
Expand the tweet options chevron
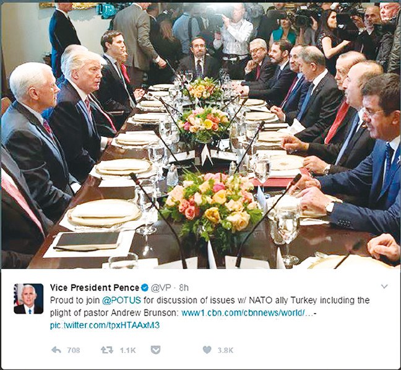click(x=384, y=286)
